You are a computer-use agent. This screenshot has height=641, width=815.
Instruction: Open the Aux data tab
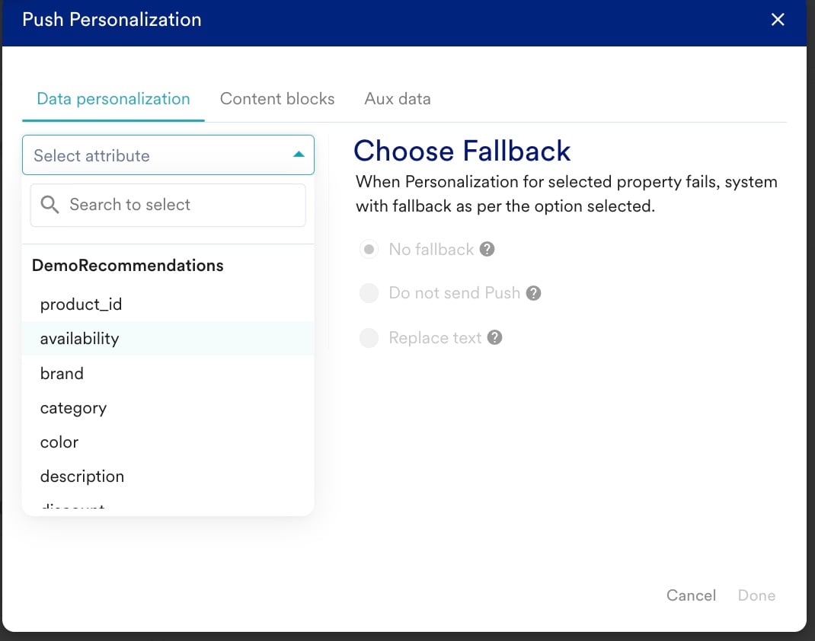[398, 99]
